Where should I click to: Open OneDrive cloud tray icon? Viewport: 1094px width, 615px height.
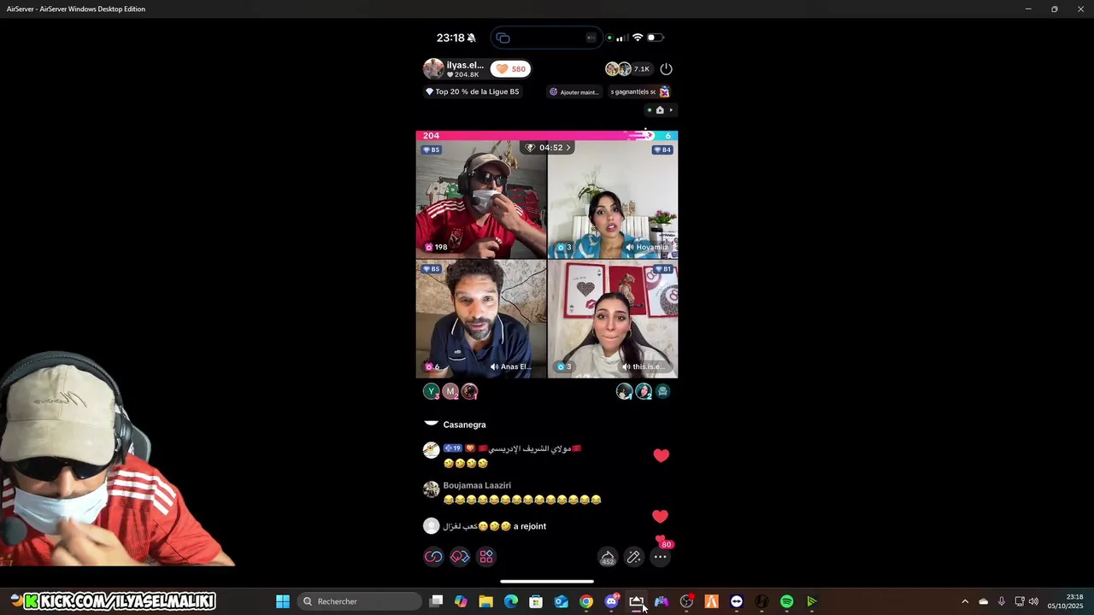tap(983, 601)
